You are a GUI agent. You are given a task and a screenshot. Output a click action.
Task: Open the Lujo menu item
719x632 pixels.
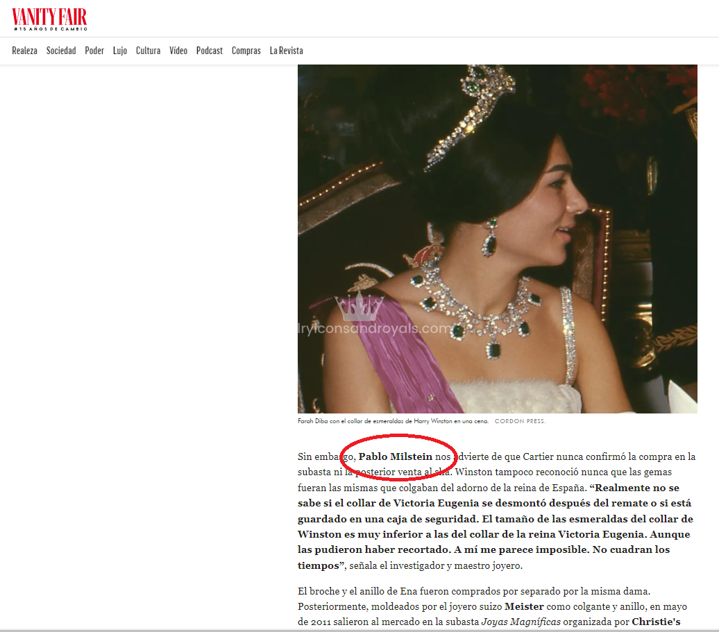pyautogui.click(x=120, y=51)
